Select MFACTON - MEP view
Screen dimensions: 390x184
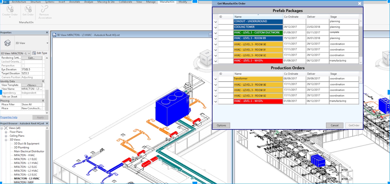23,183
